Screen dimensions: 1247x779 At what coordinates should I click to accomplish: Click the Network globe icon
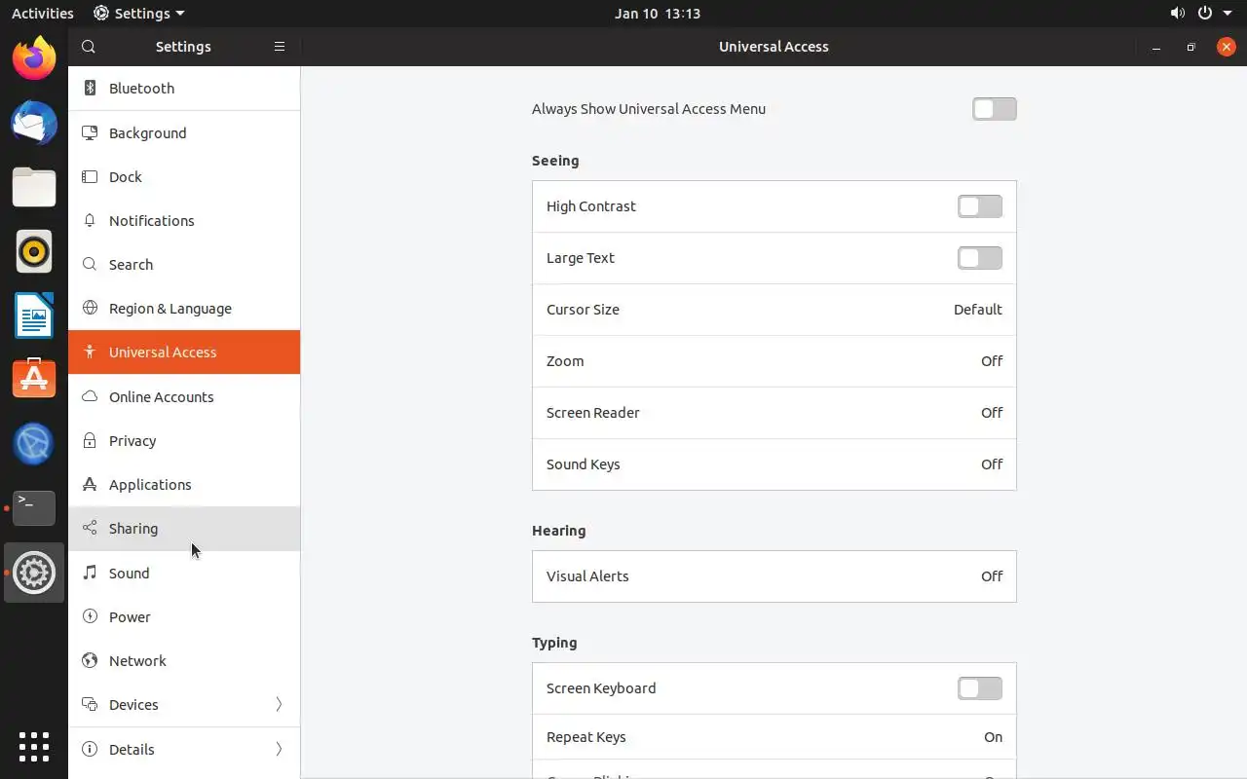(x=90, y=660)
